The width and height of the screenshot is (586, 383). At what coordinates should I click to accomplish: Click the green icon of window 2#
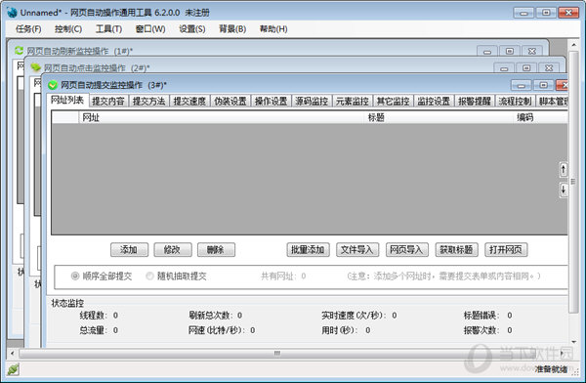pos(36,67)
